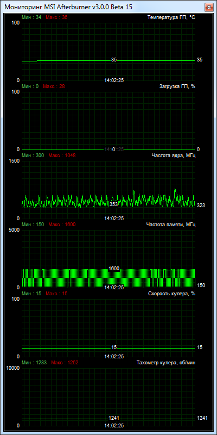Select the 'Температура ГП, °C' graph label

pyautogui.click(x=171, y=17)
